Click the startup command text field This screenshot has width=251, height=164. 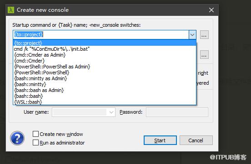tap(101, 34)
